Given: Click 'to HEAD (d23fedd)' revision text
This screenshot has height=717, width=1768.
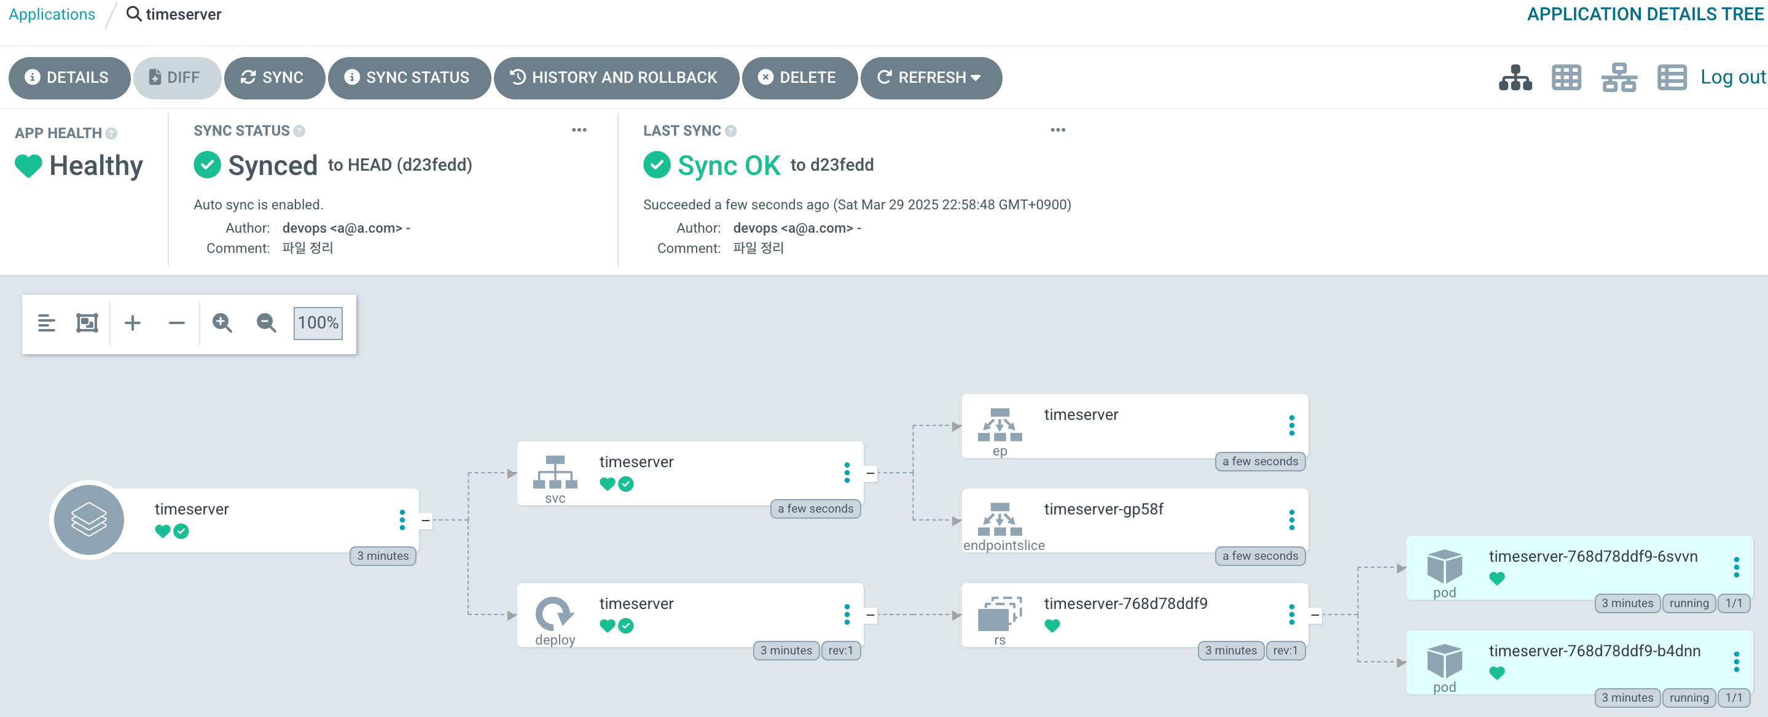Looking at the screenshot, I should pyautogui.click(x=399, y=165).
